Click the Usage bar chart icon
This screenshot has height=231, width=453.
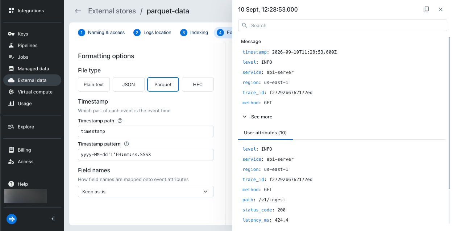point(11,103)
